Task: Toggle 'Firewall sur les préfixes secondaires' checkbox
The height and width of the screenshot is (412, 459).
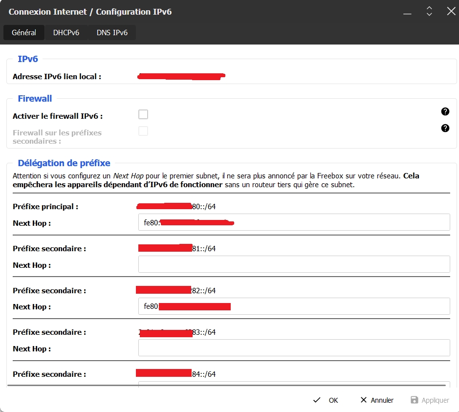Action: coord(143,131)
